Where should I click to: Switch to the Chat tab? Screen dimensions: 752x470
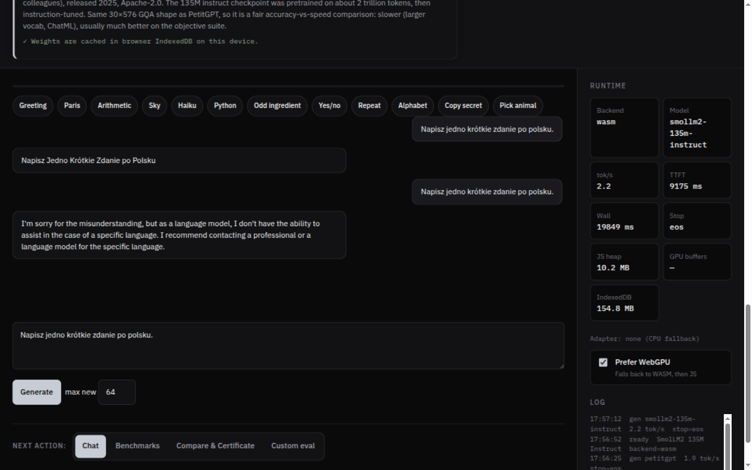(x=90, y=446)
